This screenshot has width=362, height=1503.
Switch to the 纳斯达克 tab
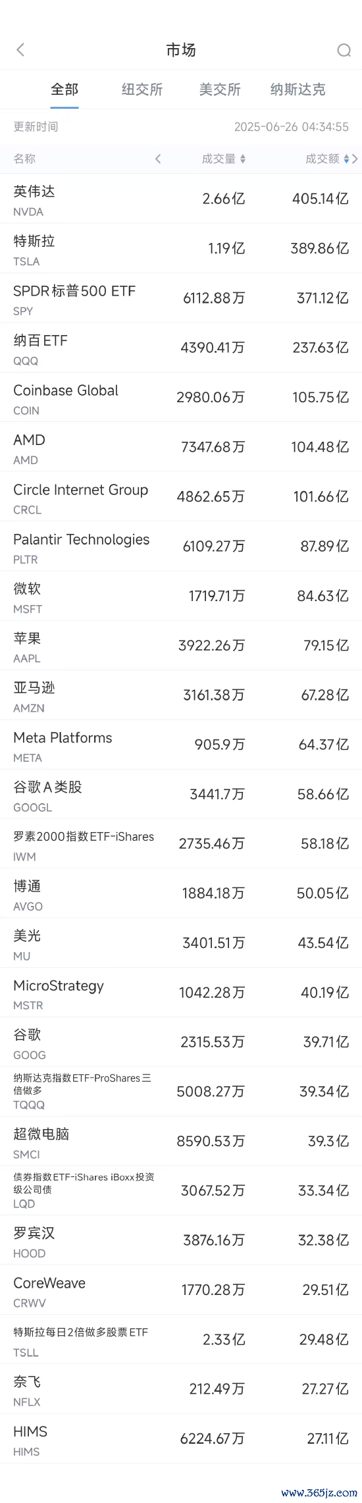point(297,90)
